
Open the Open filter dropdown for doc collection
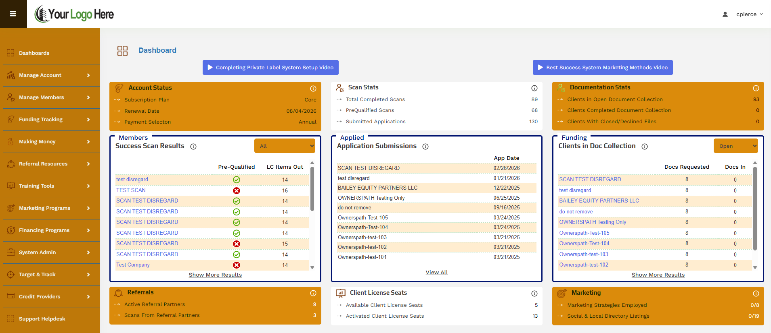735,146
